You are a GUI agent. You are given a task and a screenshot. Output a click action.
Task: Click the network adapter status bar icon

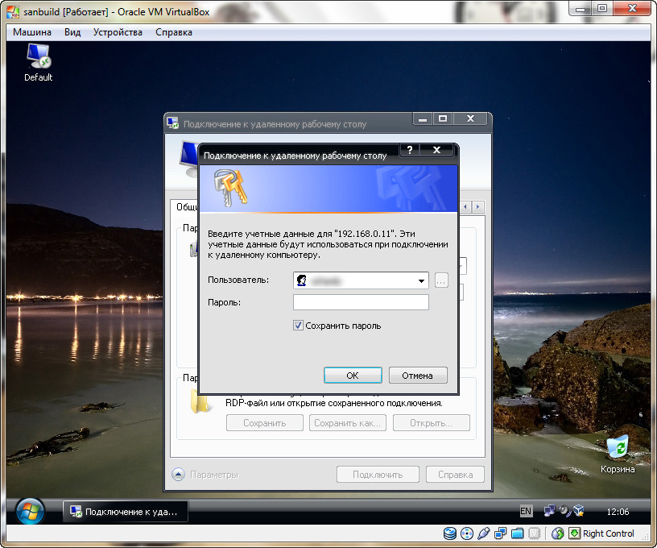[x=500, y=533]
